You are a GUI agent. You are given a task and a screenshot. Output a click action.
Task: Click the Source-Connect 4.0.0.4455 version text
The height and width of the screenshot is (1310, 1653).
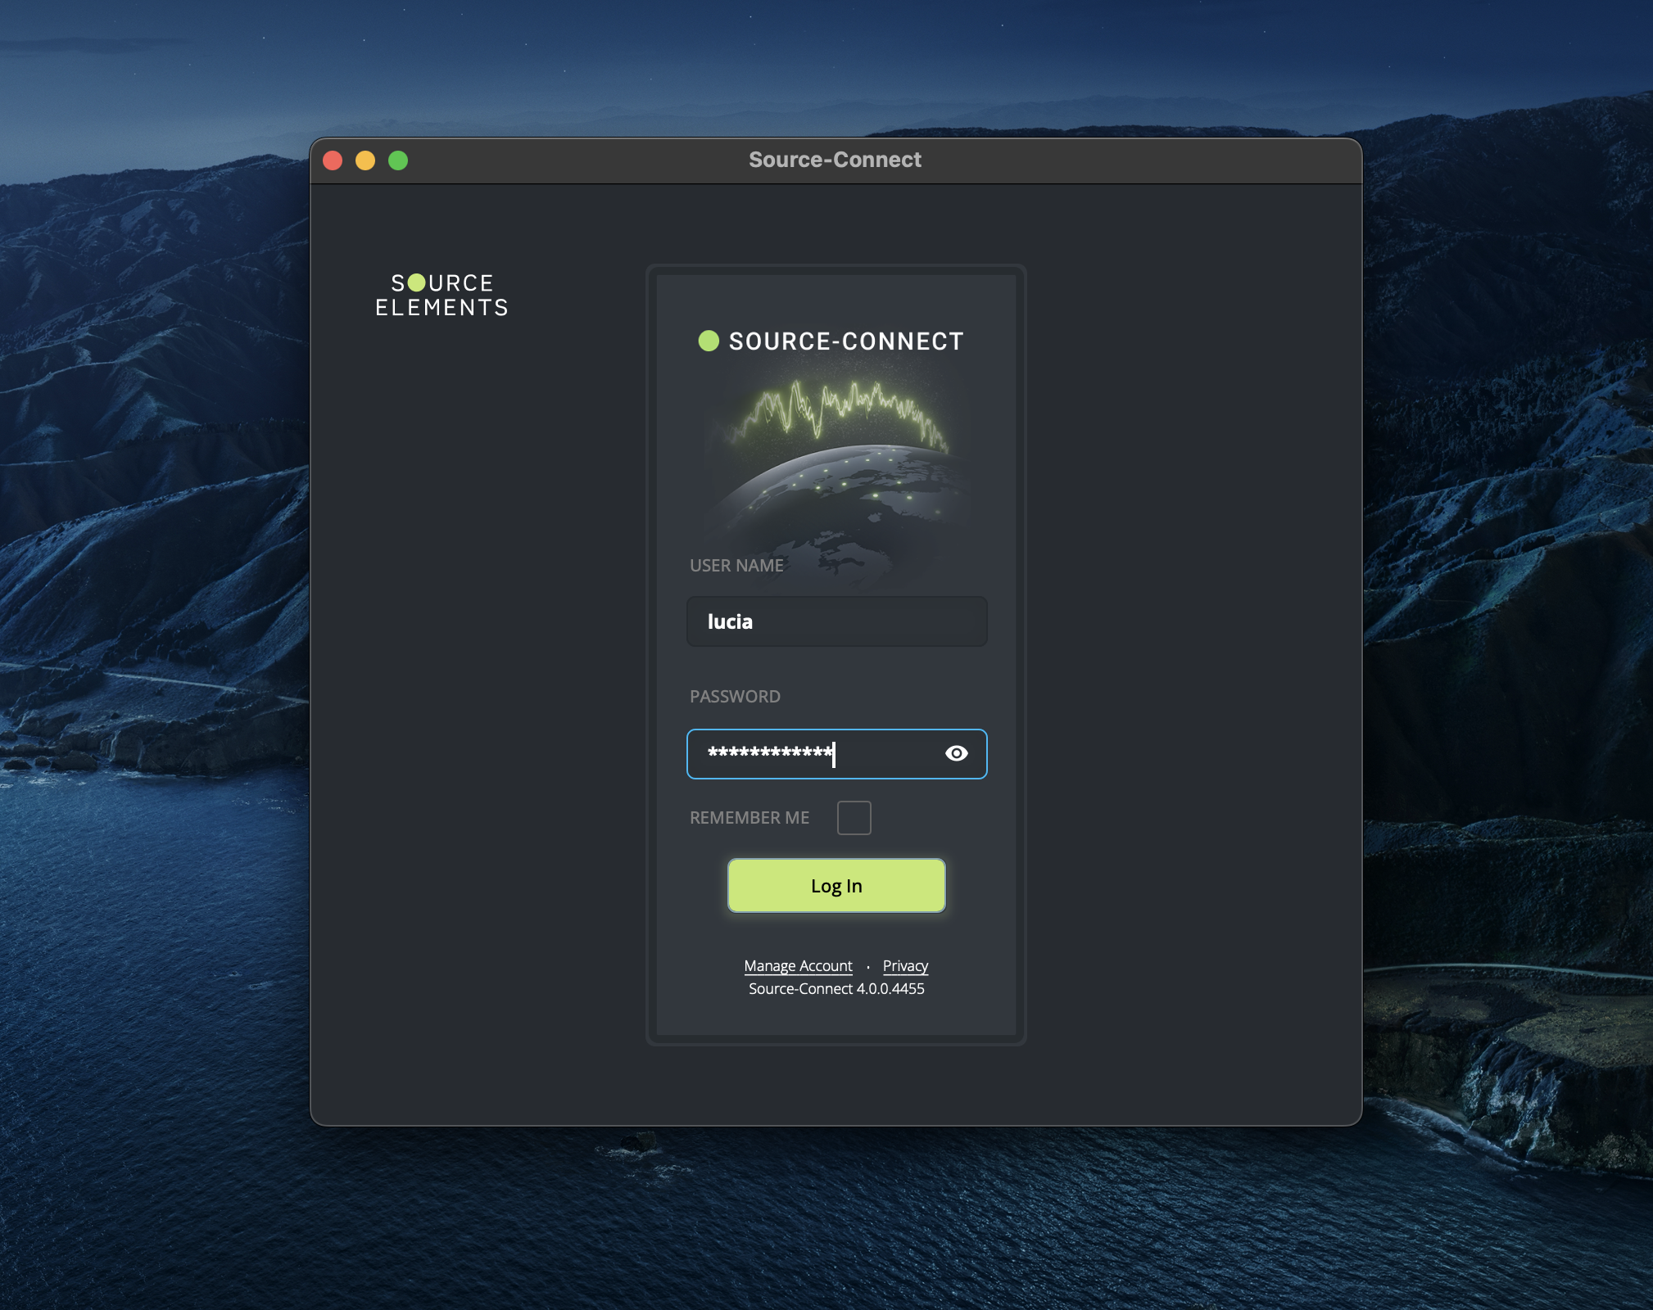tap(836, 989)
